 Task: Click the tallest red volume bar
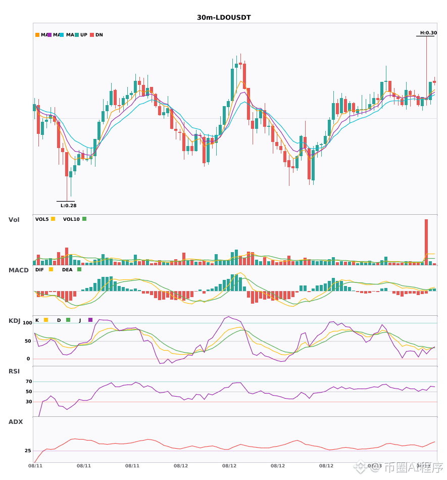click(426, 242)
